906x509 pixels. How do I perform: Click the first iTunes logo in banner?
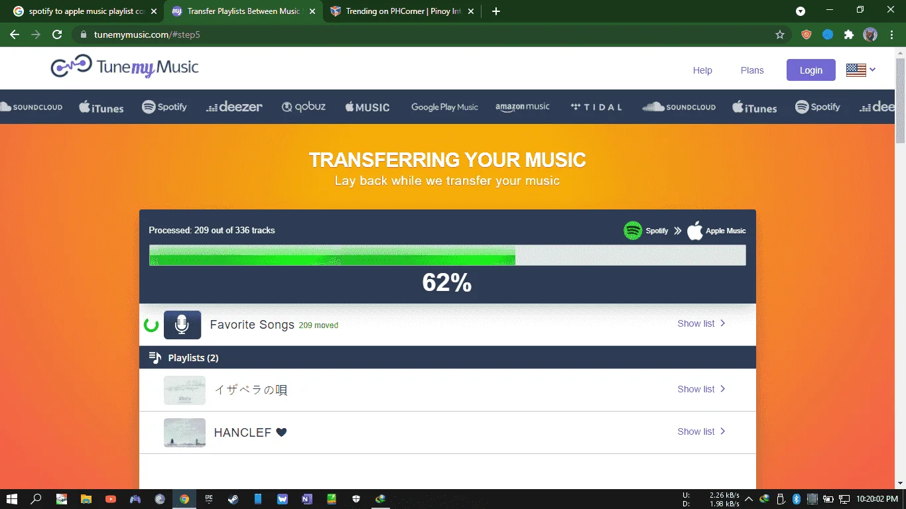click(101, 107)
